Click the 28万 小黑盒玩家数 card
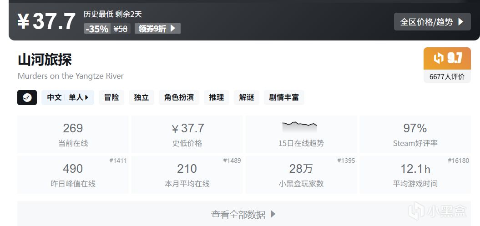 tap(301, 175)
